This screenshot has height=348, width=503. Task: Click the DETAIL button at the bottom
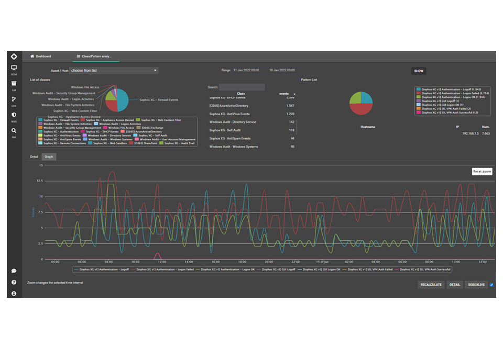pos(455,285)
